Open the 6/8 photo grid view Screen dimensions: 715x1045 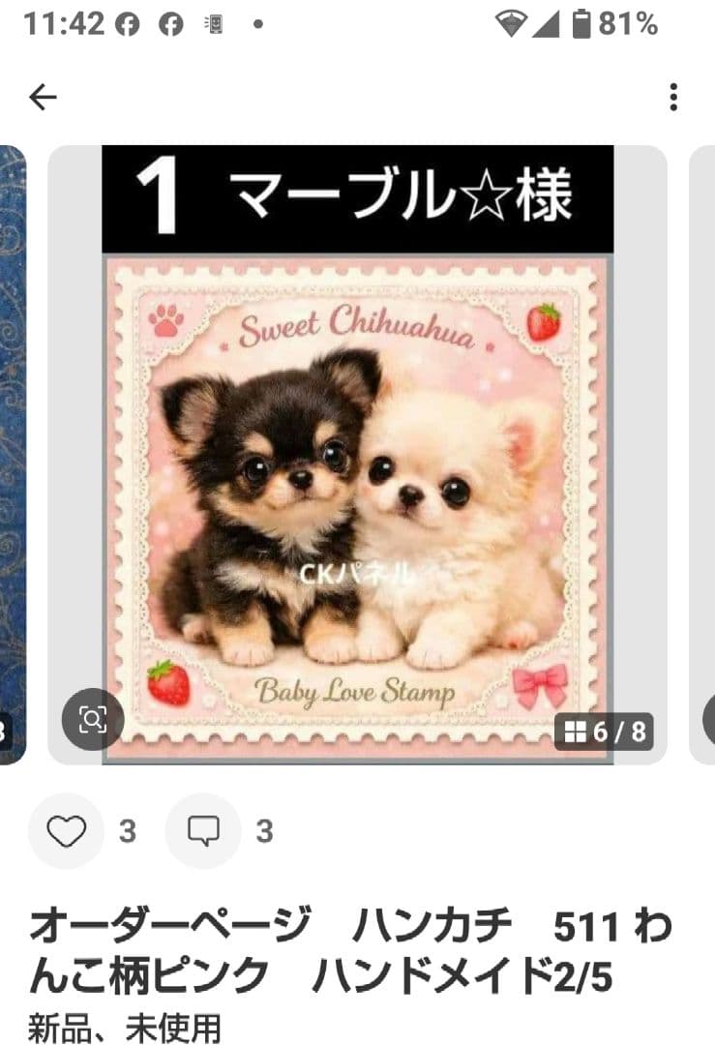click(605, 731)
